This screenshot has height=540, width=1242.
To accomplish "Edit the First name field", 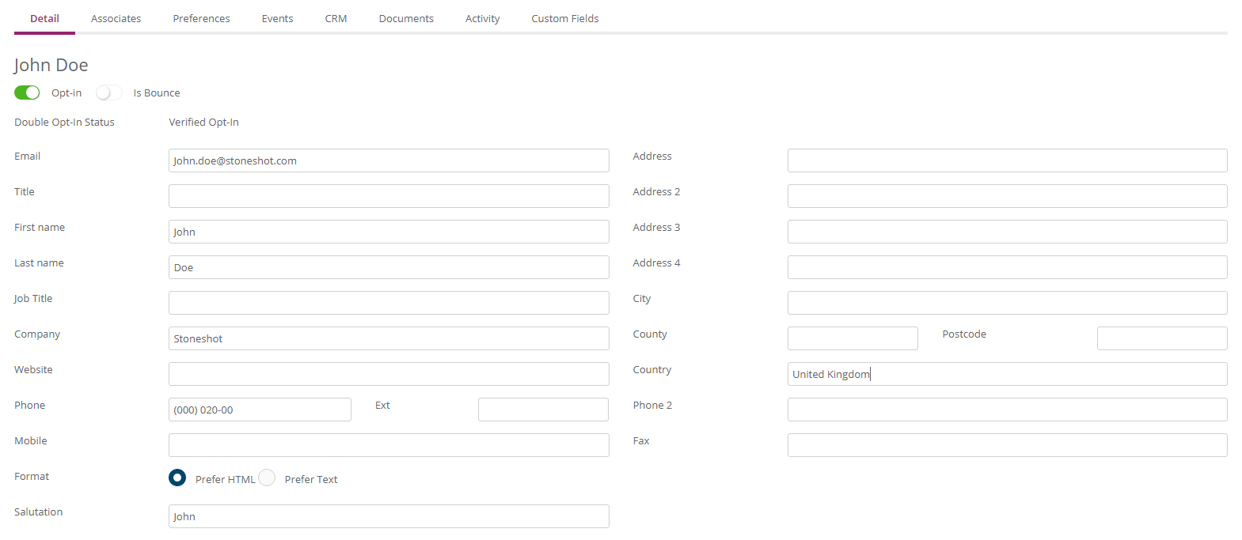I will coord(389,232).
